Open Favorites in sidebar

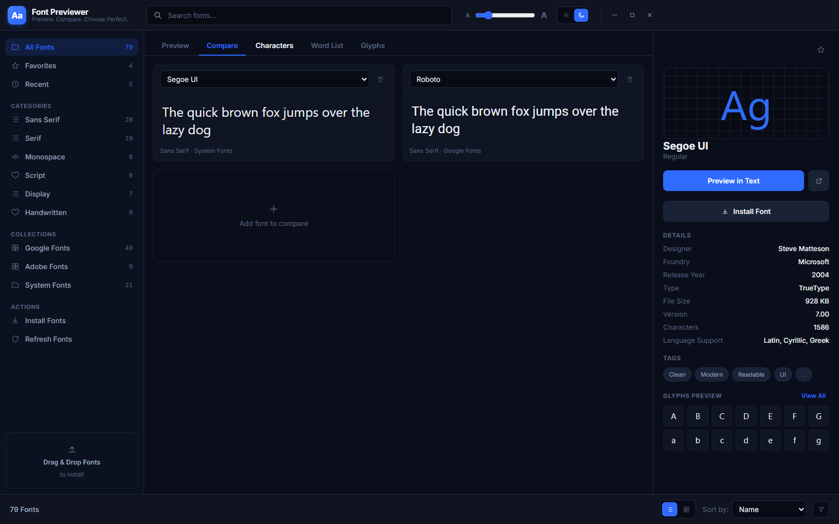pyautogui.click(x=72, y=65)
